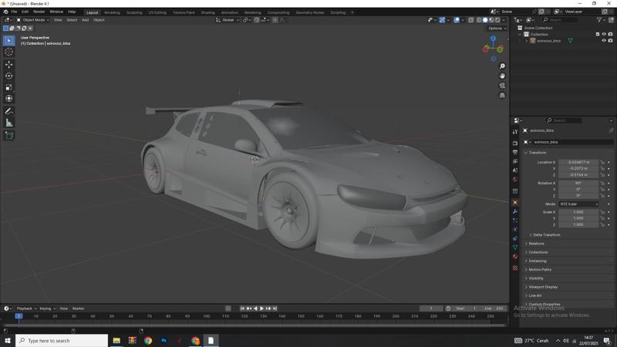Click the End frame field in timeline

click(494, 308)
